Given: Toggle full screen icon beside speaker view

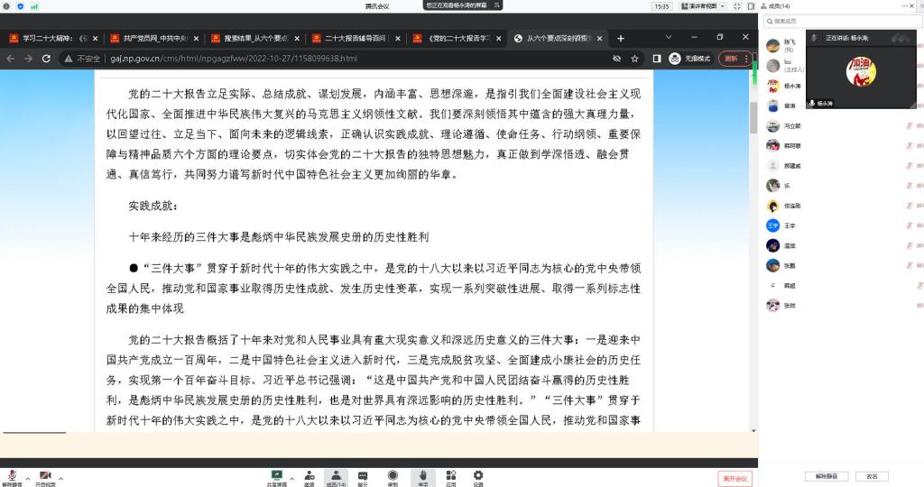Looking at the screenshot, I should [x=739, y=5].
